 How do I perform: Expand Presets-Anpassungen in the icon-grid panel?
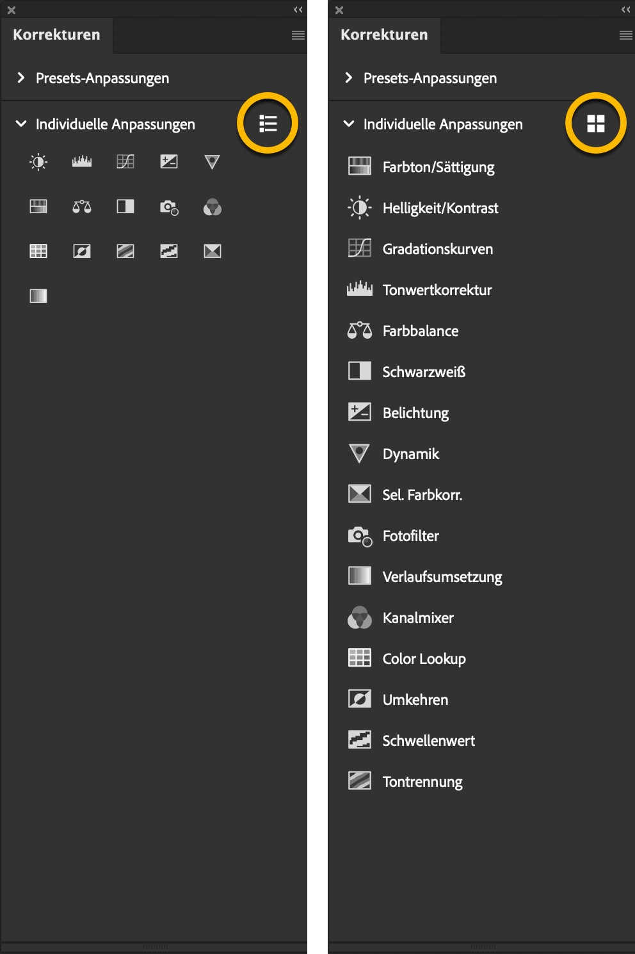(x=21, y=77)
